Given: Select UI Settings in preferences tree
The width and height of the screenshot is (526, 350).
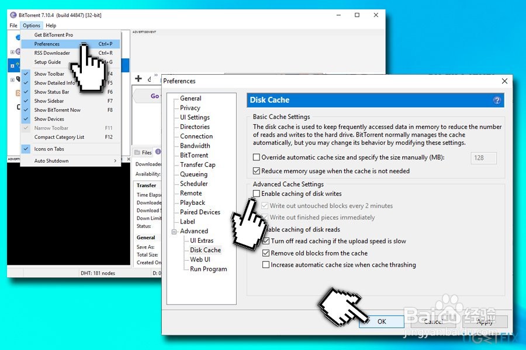Looking at the screenshot, I should 195,117.
